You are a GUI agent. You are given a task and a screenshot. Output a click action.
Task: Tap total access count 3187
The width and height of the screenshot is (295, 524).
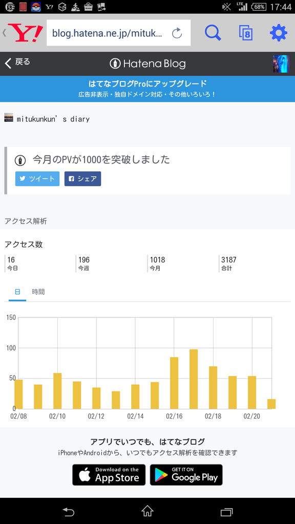229,259
